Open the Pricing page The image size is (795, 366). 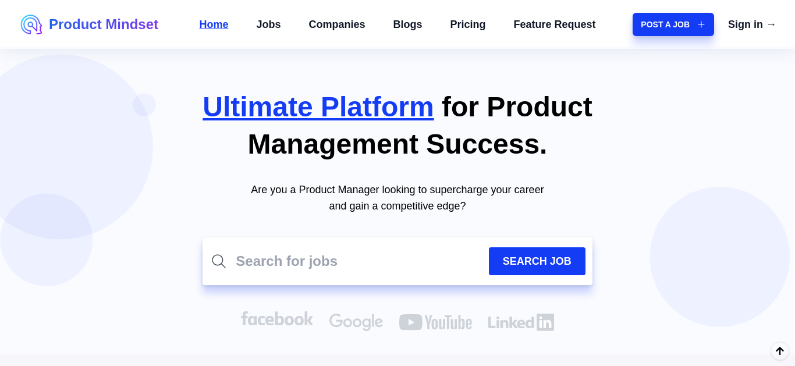(468, 24)
